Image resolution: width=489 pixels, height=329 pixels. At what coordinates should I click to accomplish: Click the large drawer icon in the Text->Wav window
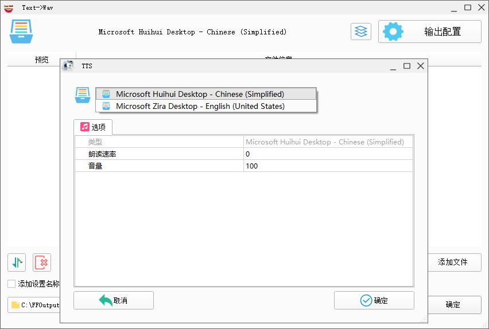tap(21, 32)
